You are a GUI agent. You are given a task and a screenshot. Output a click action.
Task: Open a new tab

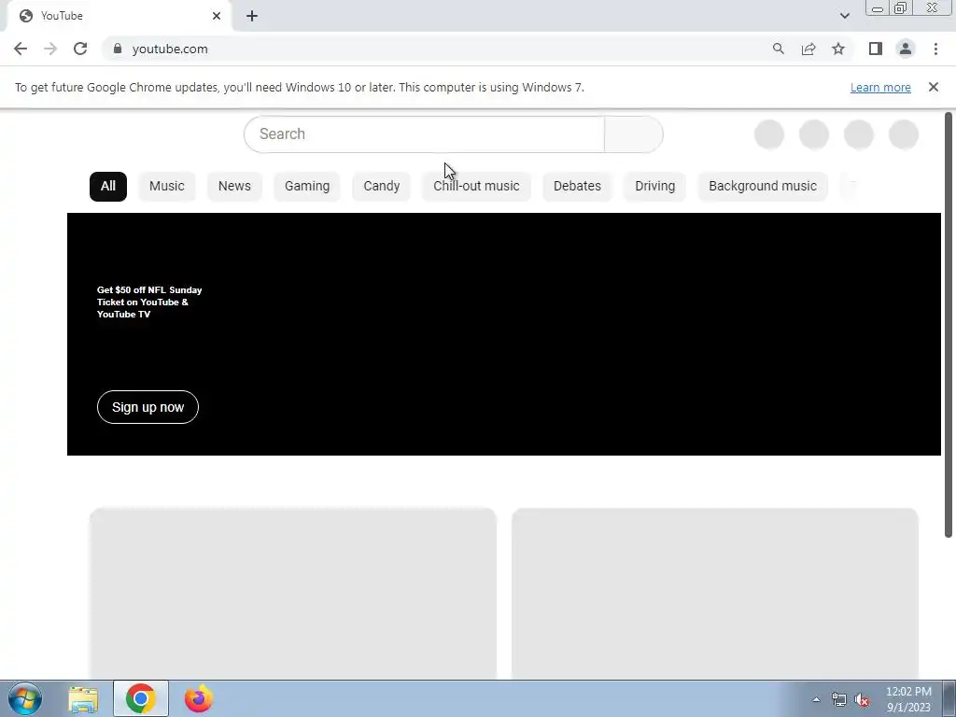(252, 16)
